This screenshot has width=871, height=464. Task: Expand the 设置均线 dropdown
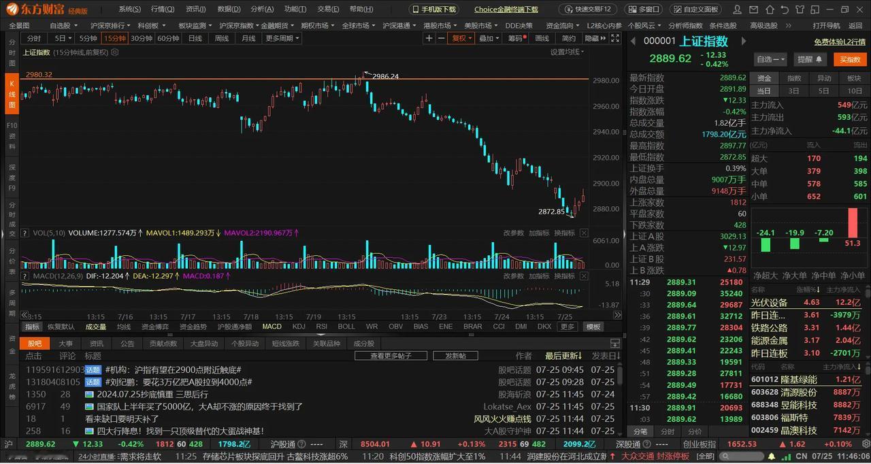tap(568, 52)
